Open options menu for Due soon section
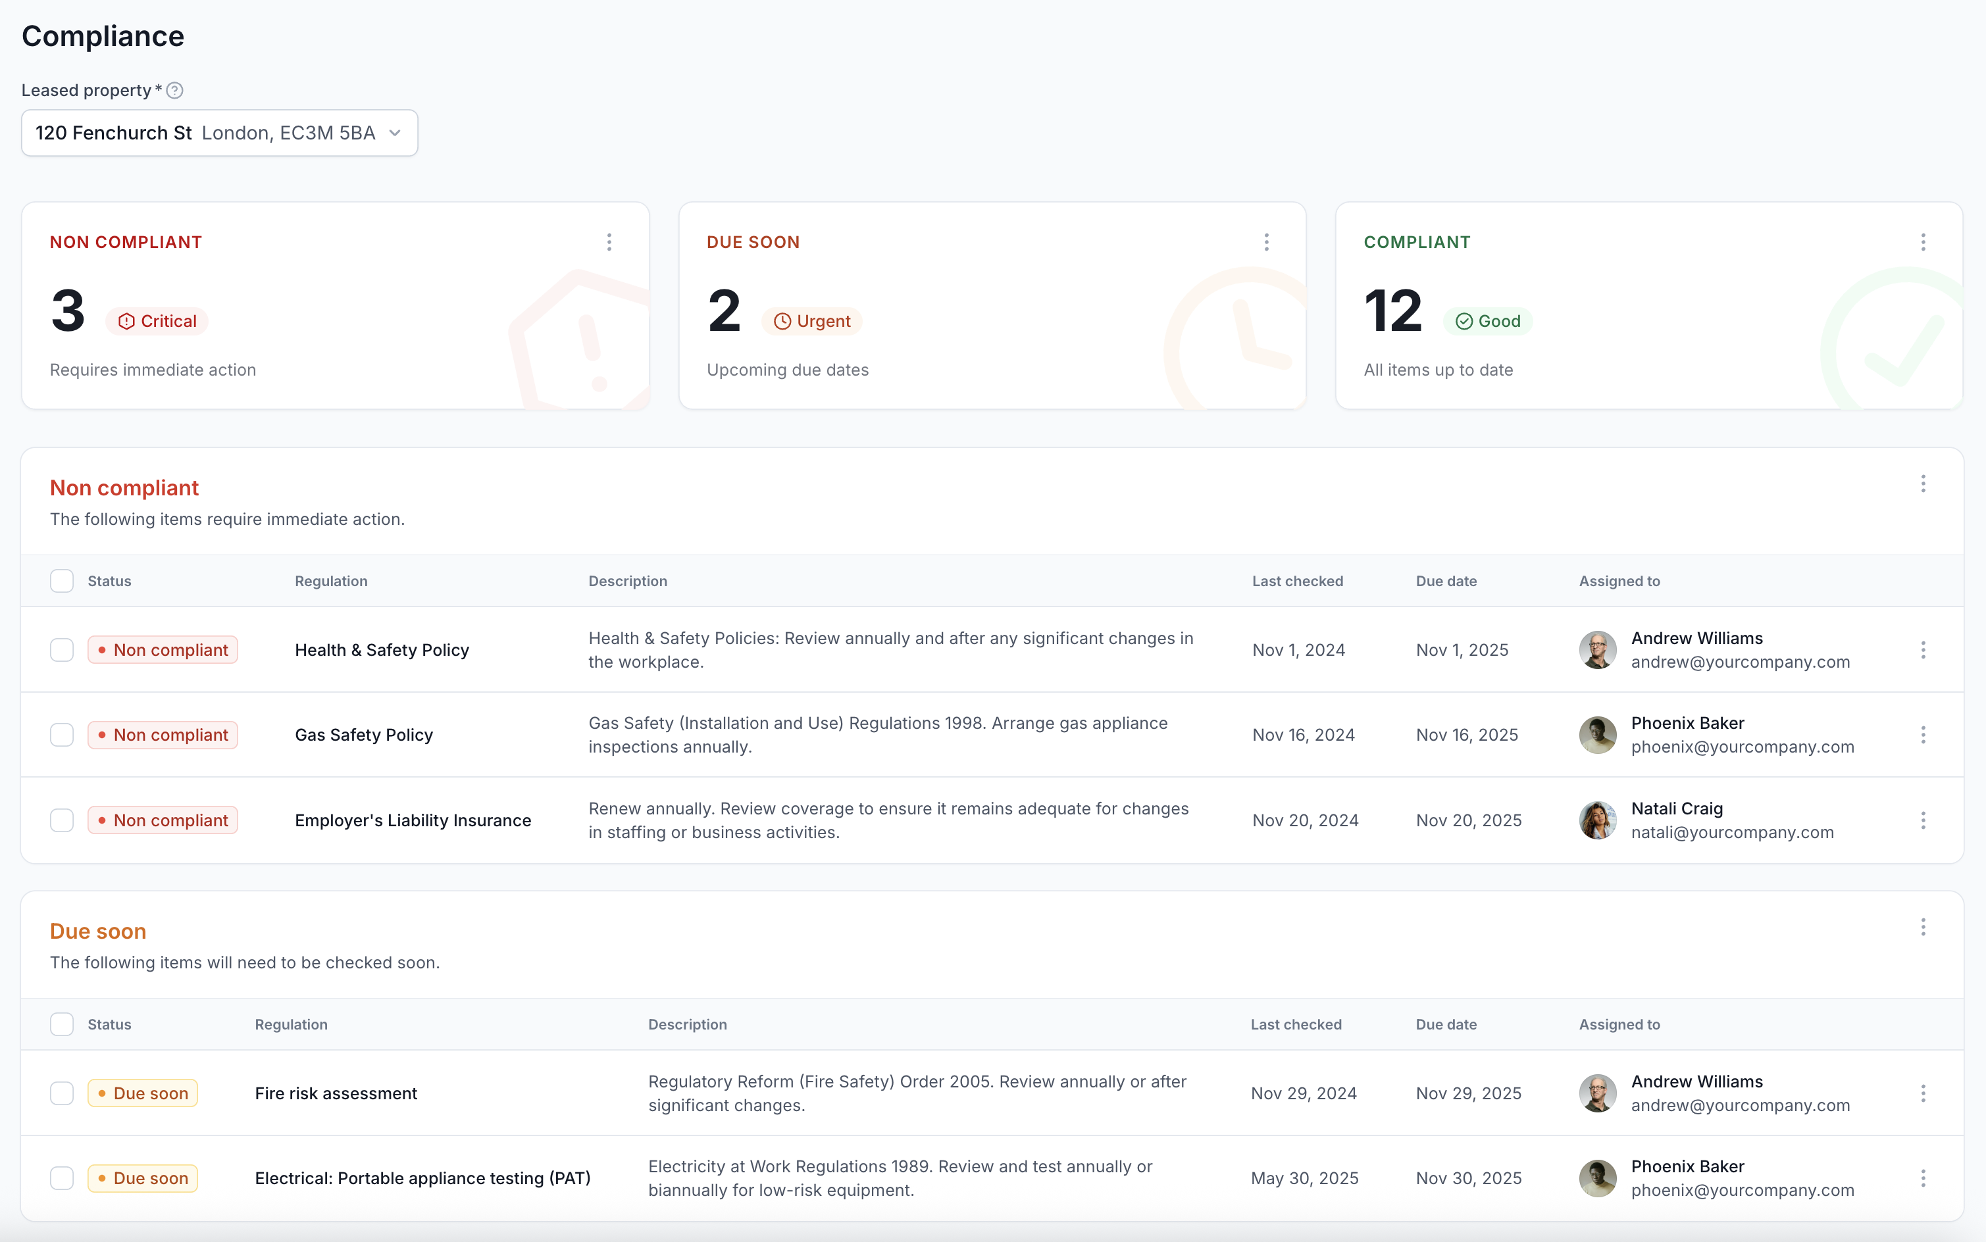This screenshot has height=1242, width=1986. point(1923,928)
